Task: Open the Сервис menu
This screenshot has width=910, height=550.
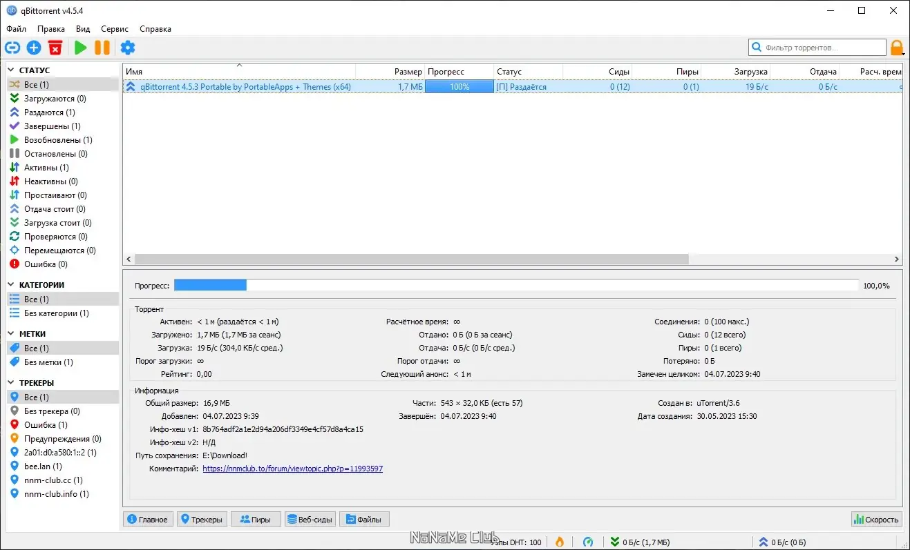Action: pos(115,29)
